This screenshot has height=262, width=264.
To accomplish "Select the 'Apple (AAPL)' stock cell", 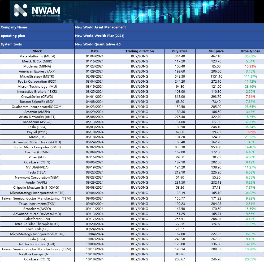I will click(x=37, y=183).
